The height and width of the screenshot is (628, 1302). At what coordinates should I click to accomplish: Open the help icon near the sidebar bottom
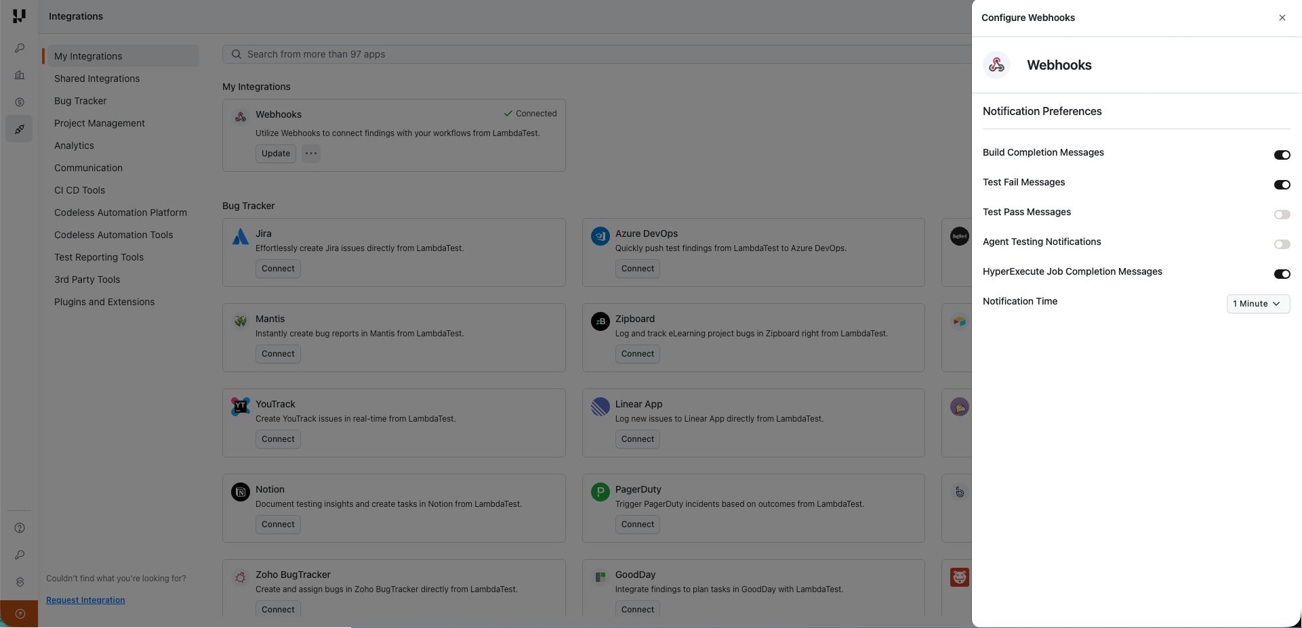(19, 528)
